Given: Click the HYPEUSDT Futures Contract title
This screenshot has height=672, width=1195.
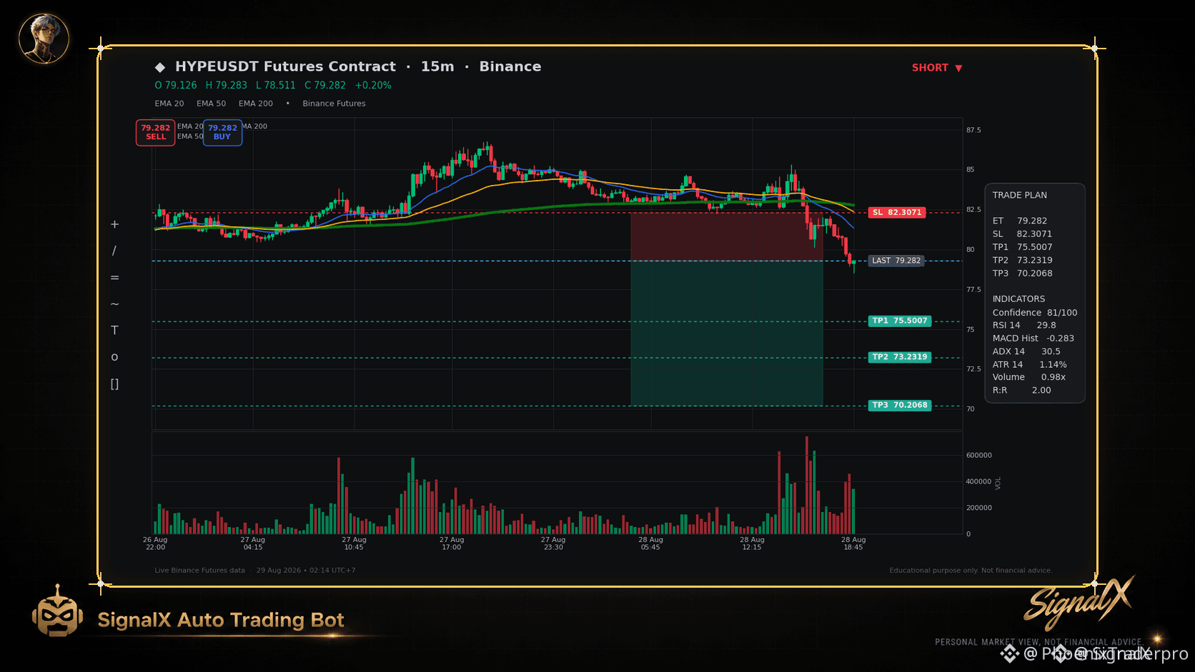Looking at the screenshot, I should (285, 66).
